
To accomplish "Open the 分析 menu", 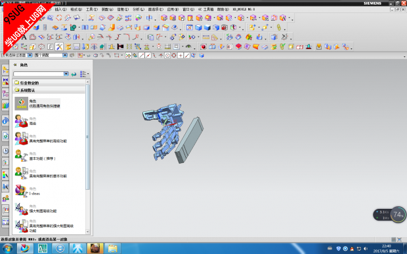I will point(138,9).
